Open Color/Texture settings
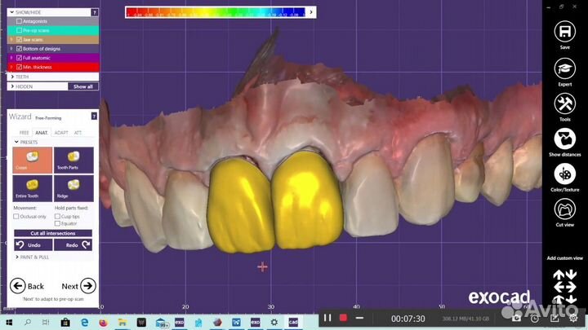Viewport: 588px width, 330px height. (x=563, y=174)
